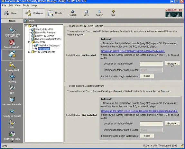Click Download latest Cisco WebVPN client bundle link
The width and height of the screenshot is (185, 149).
point(133,51)
